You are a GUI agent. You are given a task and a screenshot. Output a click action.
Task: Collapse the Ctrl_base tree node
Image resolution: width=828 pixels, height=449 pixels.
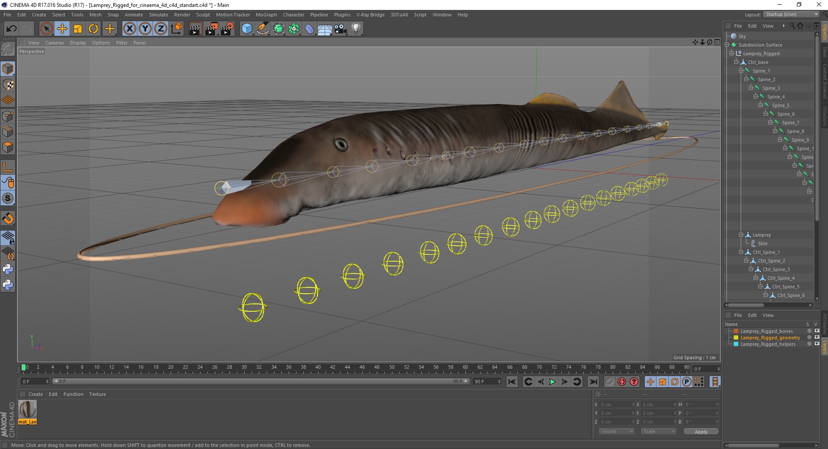[x=736, y=62]
